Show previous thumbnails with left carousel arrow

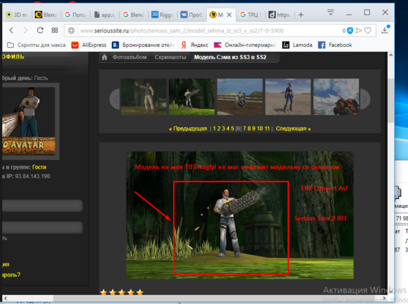[x=115, y=99]
